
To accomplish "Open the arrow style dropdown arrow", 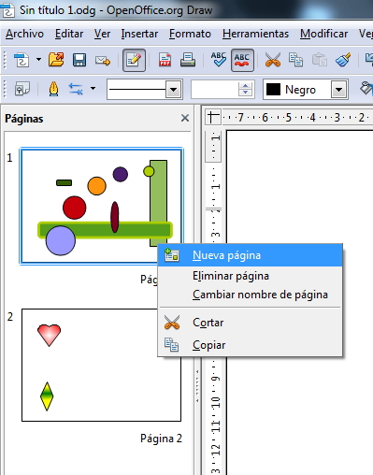I will coord(93,88).
